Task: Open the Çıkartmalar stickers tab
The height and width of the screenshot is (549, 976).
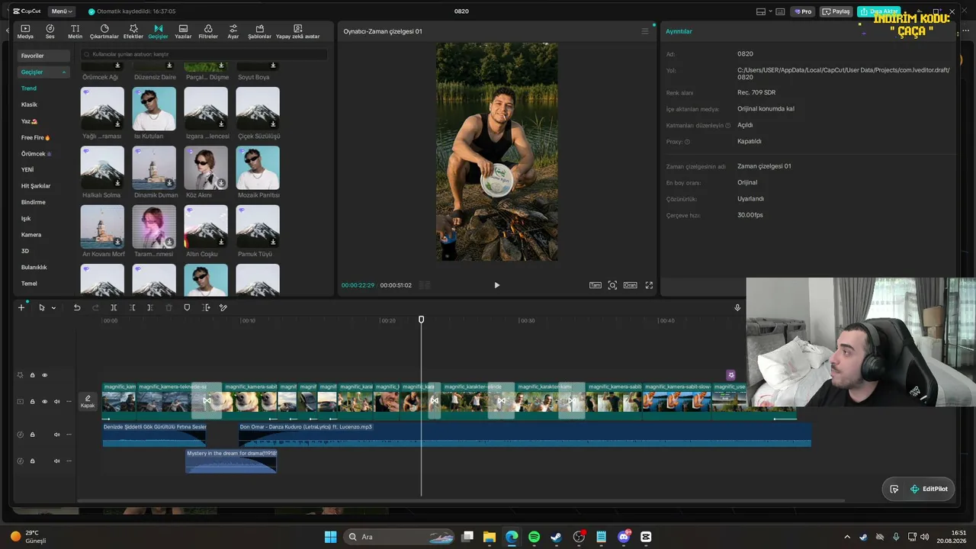Action: click(x=104, y=31)
